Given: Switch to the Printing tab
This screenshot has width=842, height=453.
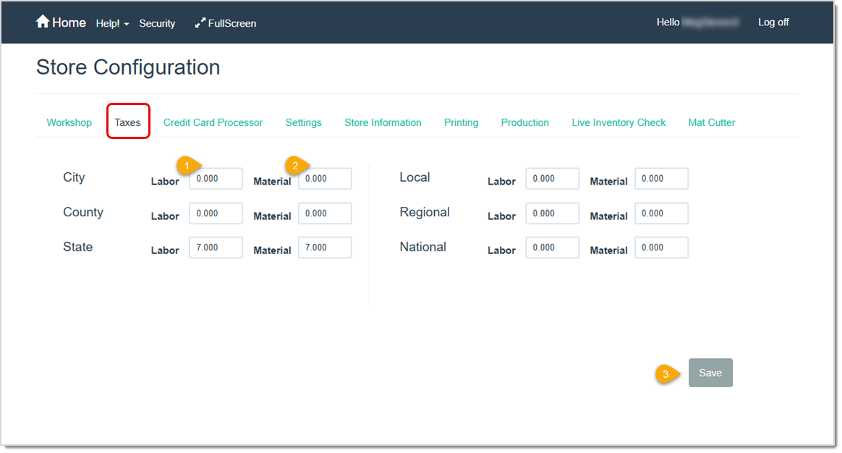Looking at the screenshot, I should 461,122.
